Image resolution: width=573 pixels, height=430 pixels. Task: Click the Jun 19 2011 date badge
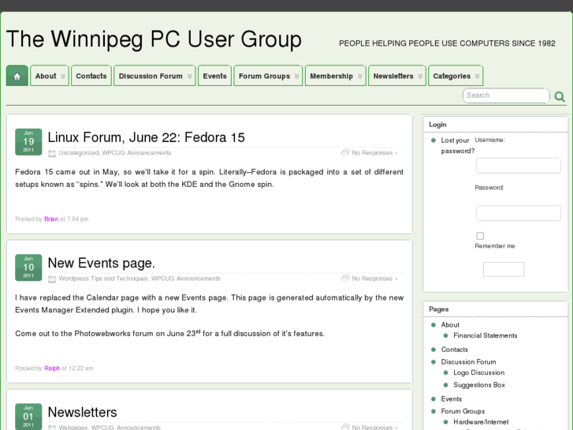(28, 142)
